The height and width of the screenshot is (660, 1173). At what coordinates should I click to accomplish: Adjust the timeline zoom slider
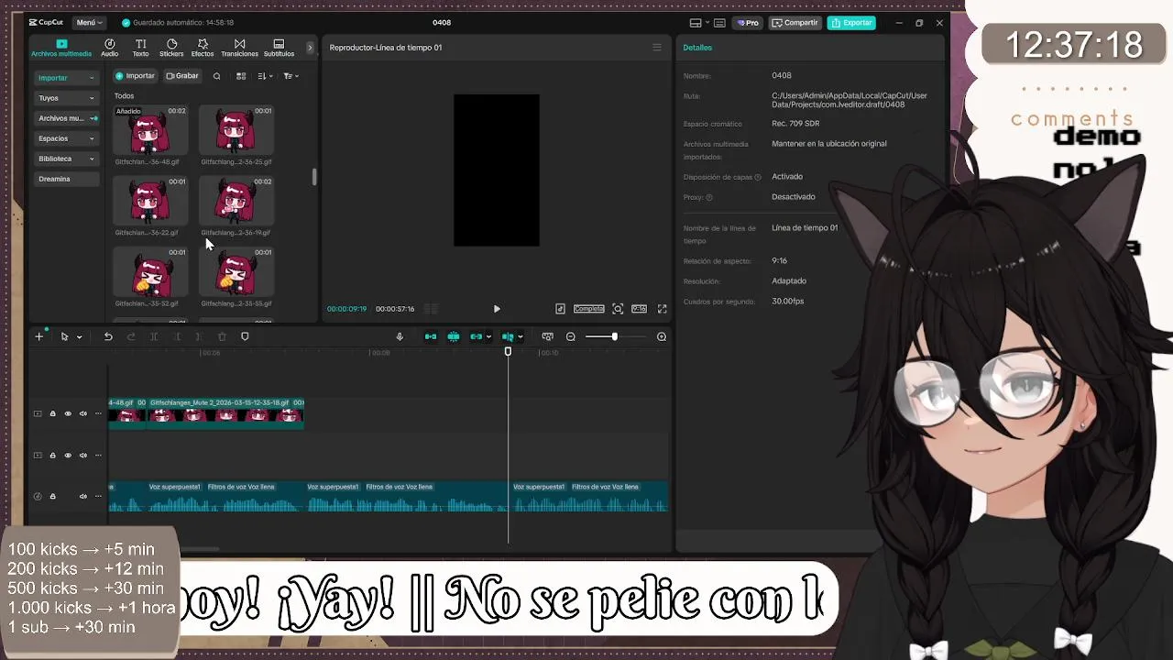614,336
